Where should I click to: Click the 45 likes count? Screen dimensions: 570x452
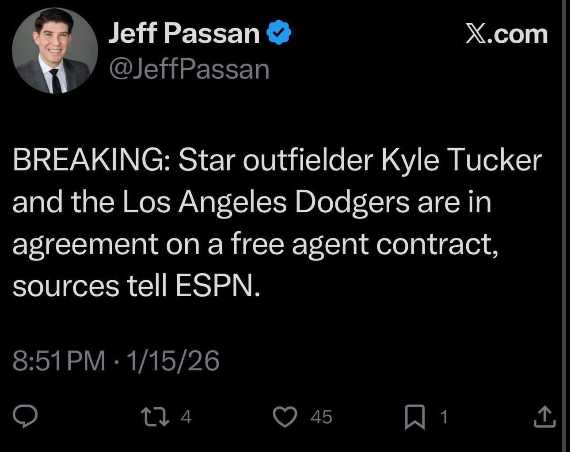(x=320, y=417)
